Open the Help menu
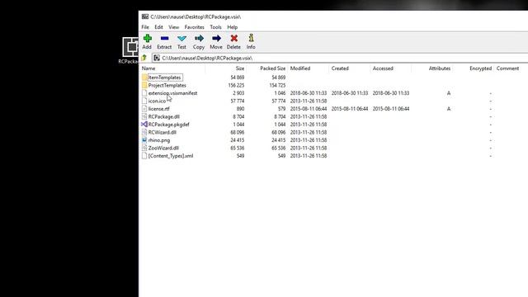 pyautogui.click(x=233, y=27)
